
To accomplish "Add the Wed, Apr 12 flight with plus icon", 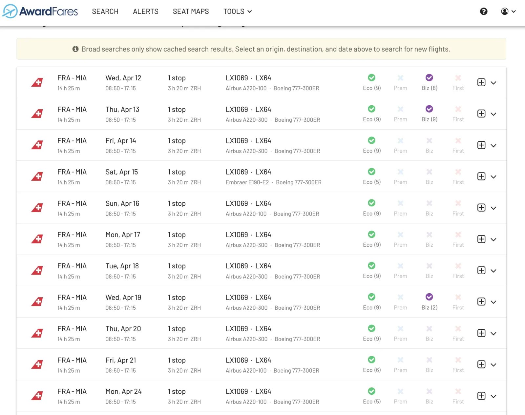I will (481, 82).
